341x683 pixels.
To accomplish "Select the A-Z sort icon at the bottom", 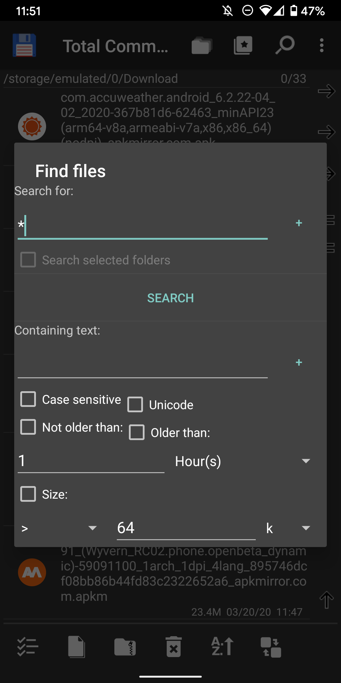I will 222,647.
